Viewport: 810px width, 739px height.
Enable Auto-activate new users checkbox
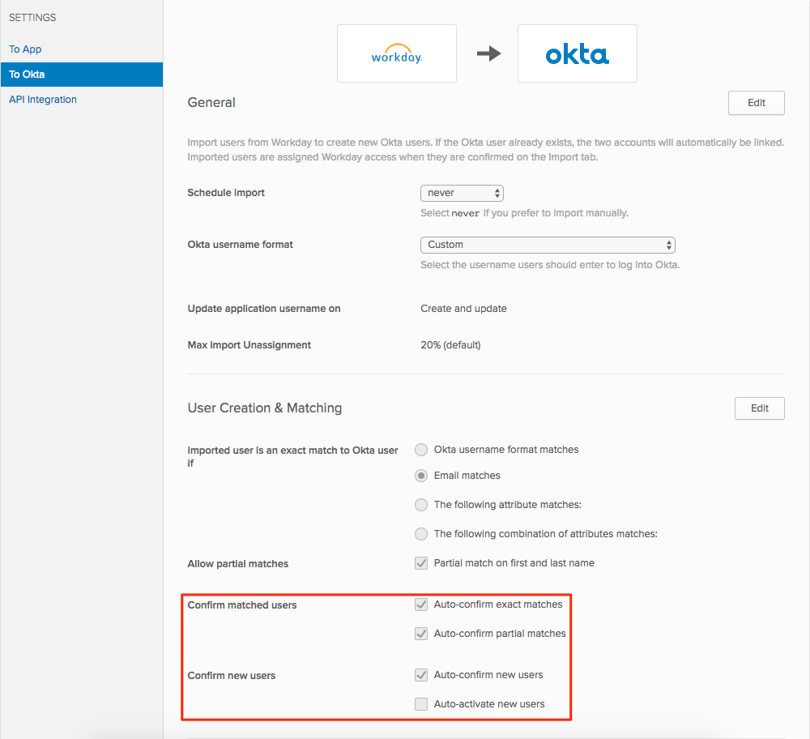point(421,704)
